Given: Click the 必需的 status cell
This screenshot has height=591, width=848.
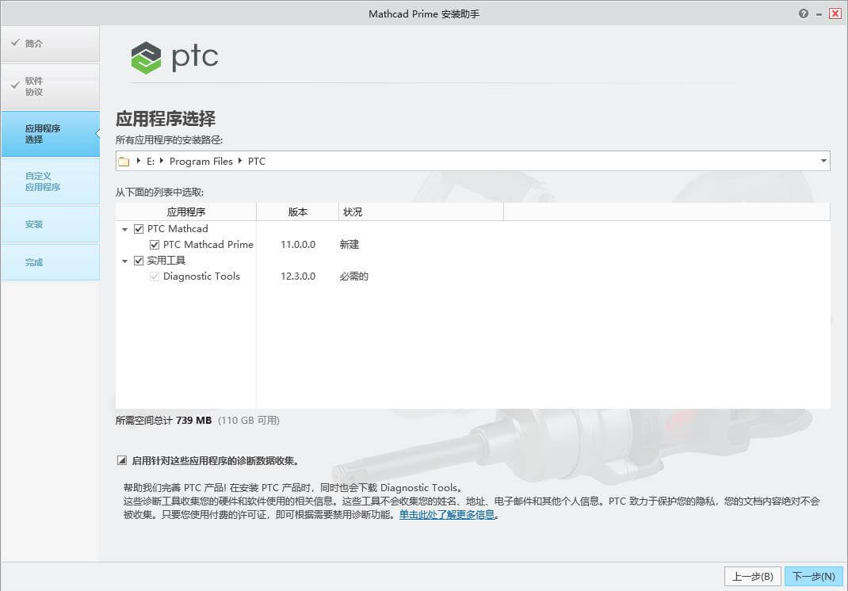Looking at the screenshot, I should point(354,276).
